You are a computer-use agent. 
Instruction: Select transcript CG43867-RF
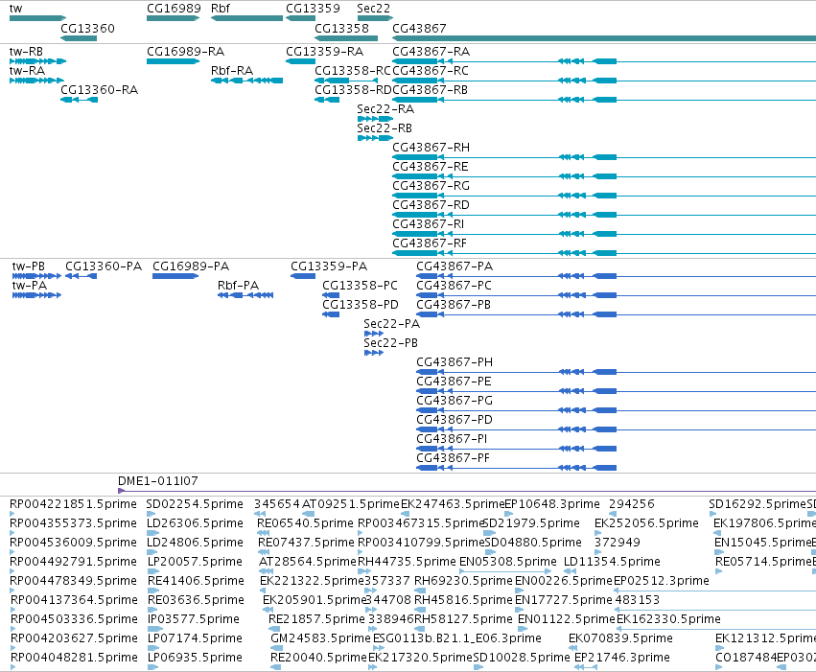point(430,243)
